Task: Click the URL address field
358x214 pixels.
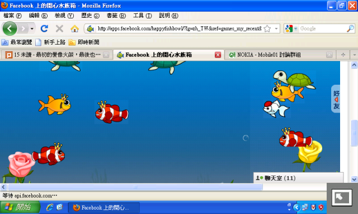Action: point(180,28)
